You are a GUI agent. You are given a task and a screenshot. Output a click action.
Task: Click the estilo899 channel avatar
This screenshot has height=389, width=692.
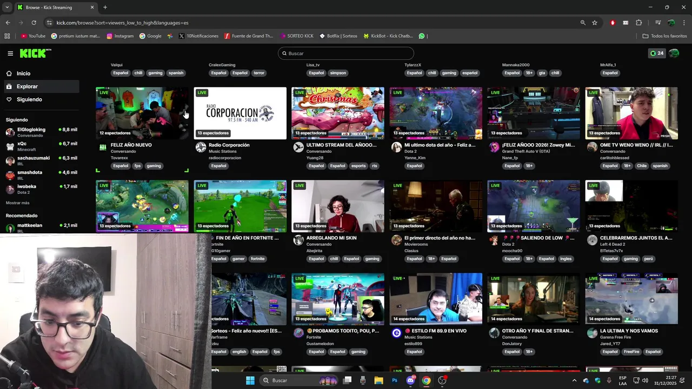[396, 333]
